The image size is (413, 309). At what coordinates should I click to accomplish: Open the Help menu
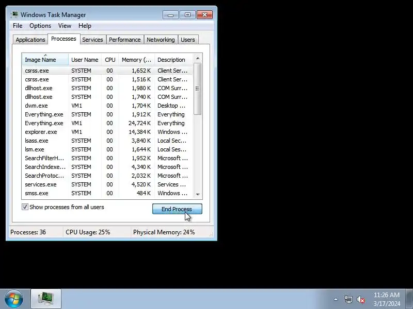pyautogui.click(x=85, y=25)
